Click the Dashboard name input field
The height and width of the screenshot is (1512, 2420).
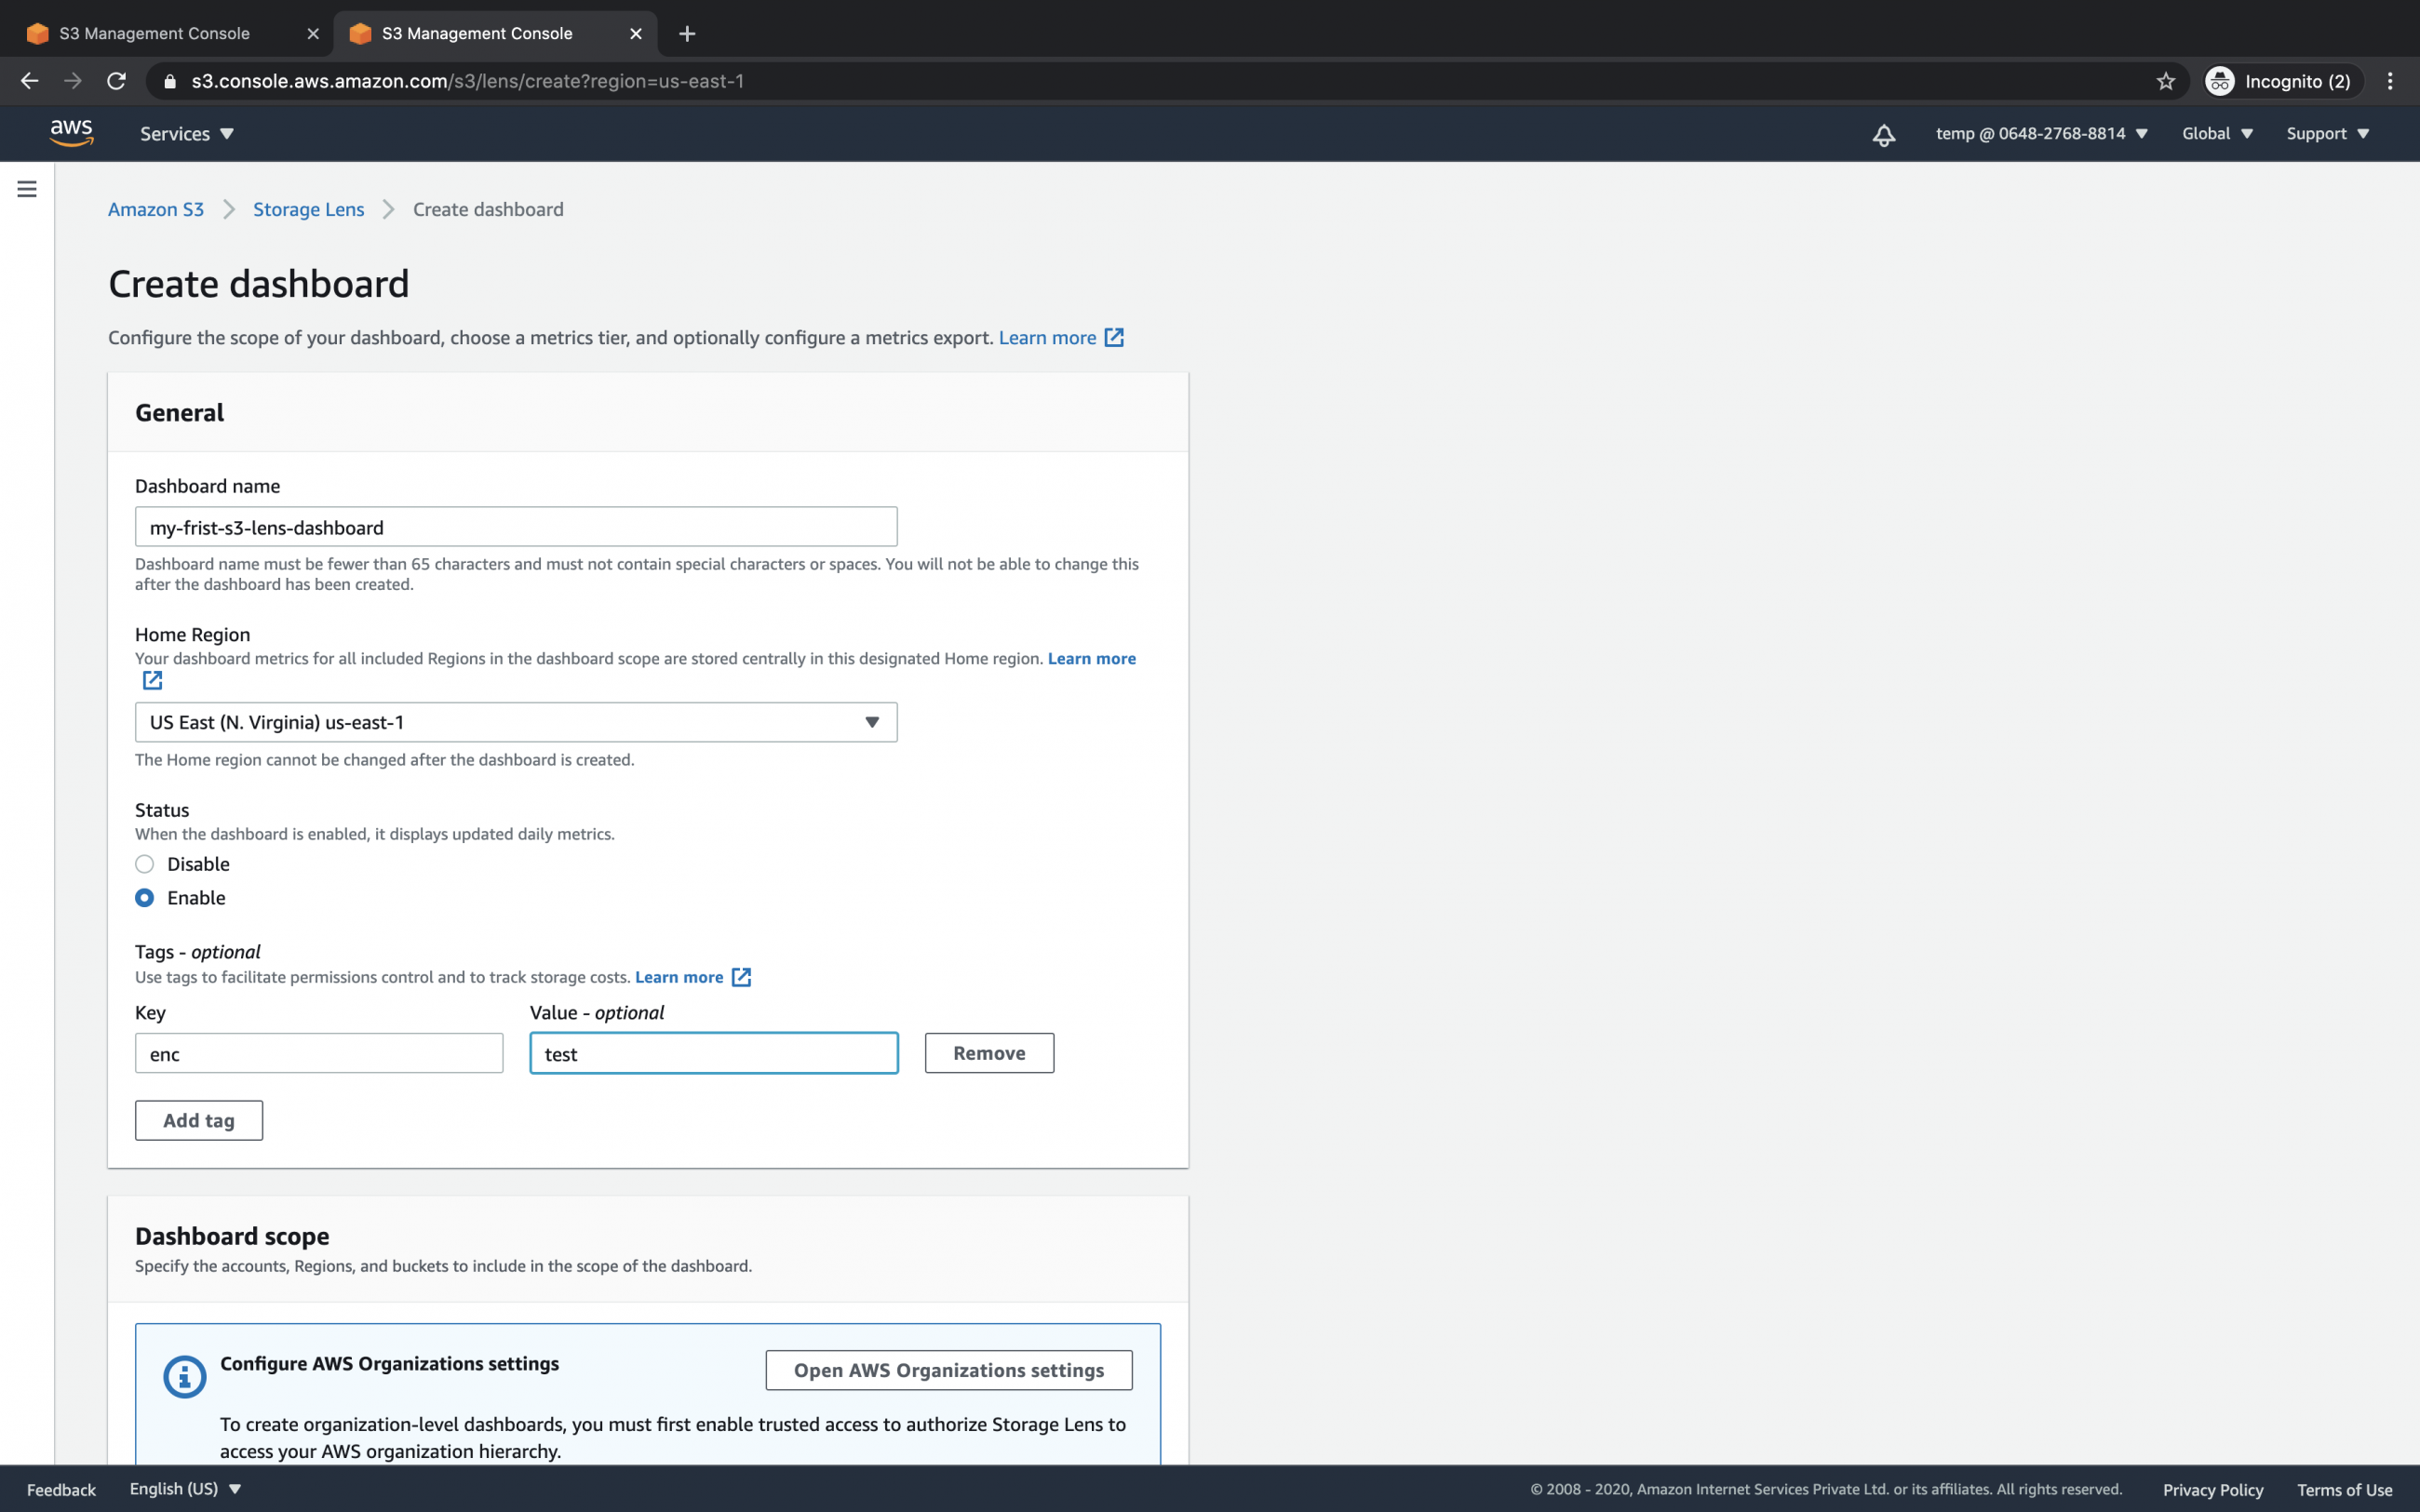pyautogui.click(x=515, y=527)
